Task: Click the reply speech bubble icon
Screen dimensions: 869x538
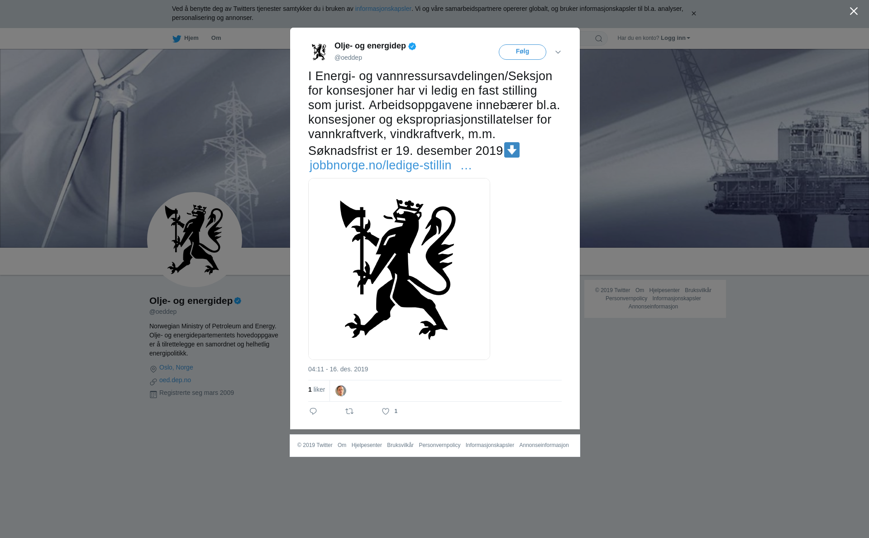Action: (313, 411)
